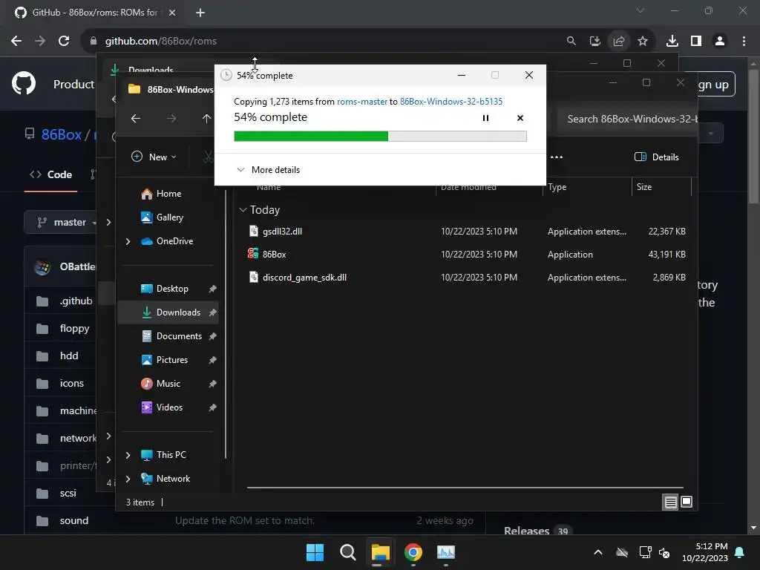Viewport: 760px width, 570px height.
Task: Share this page icon in address bar
Action: [619, 42]
